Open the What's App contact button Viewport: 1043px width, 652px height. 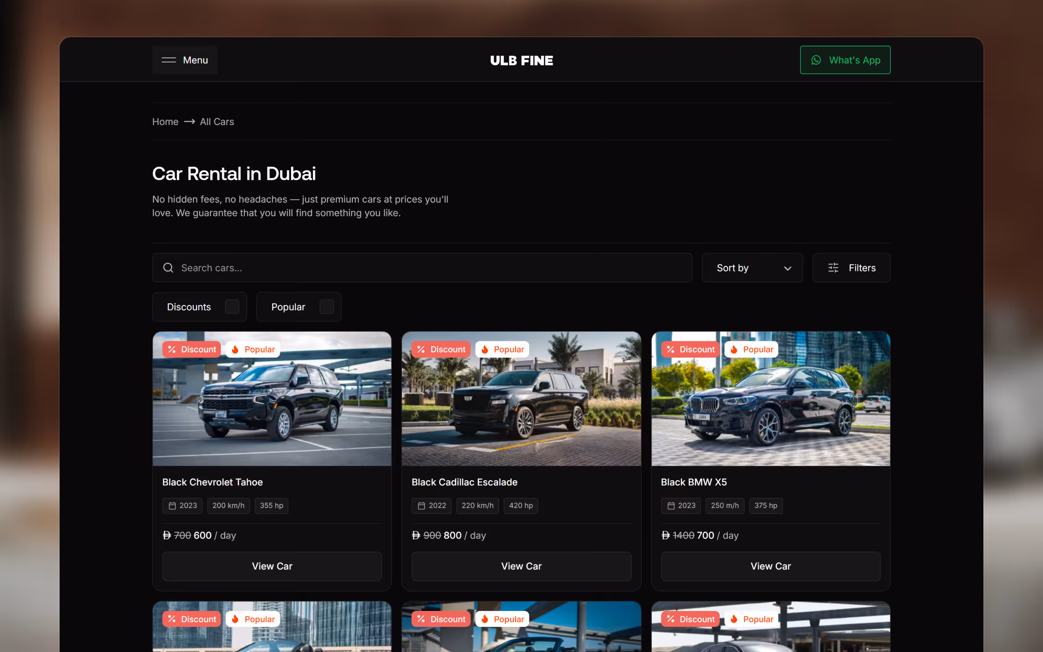[x=845, y=60]
